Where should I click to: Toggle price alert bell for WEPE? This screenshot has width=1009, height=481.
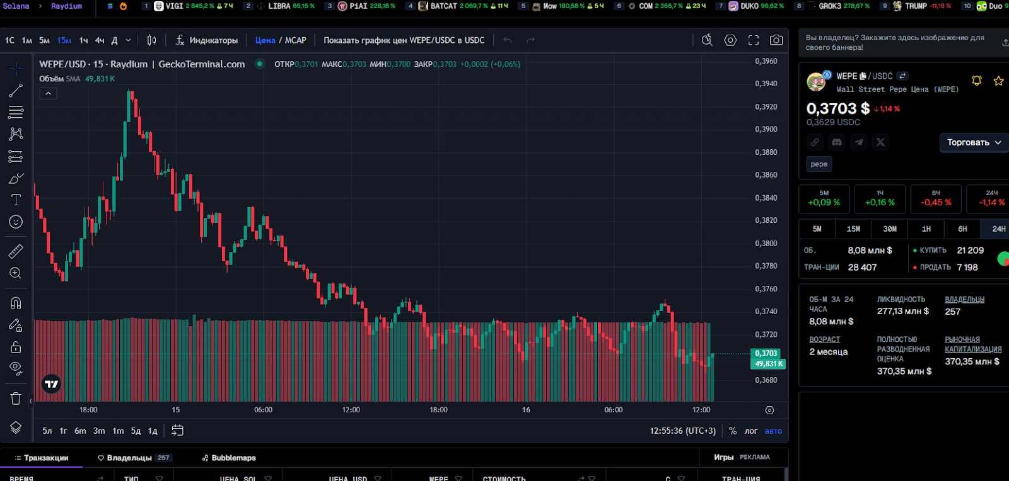[x=977, y=81]
